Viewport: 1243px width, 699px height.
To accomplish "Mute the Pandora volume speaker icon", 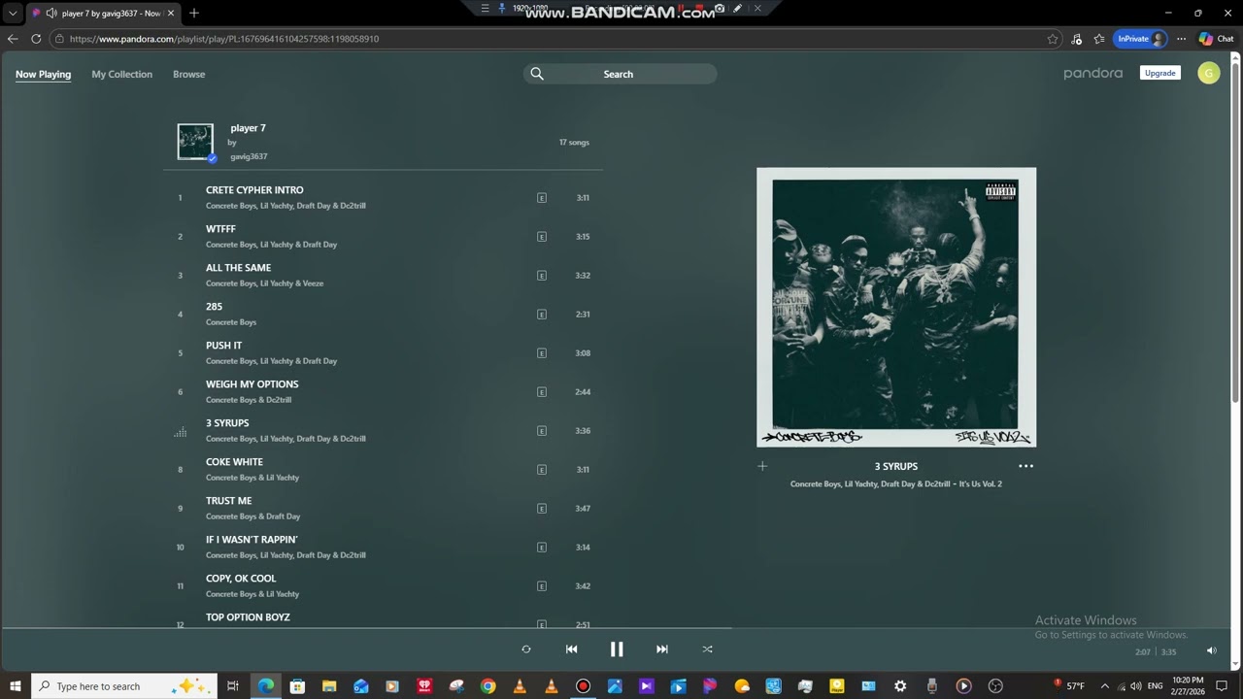I will click(1211, 650).
